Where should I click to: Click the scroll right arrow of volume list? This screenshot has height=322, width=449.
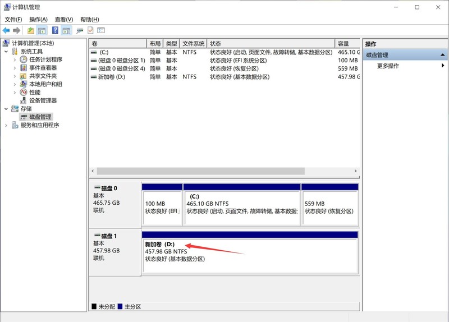[356, 171]
